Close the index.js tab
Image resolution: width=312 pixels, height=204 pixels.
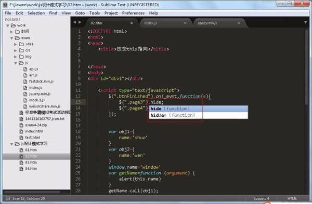tap(185, 23)
